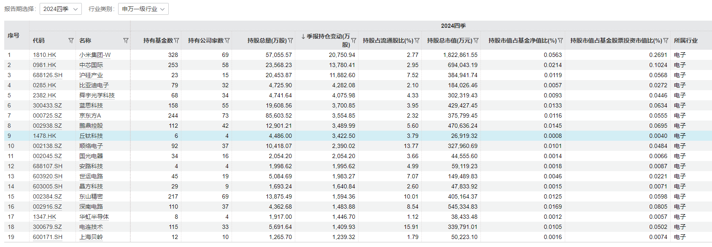Open the 鹏鼎控股 stock link
712x247 pixels.
[x=91, y=126]
